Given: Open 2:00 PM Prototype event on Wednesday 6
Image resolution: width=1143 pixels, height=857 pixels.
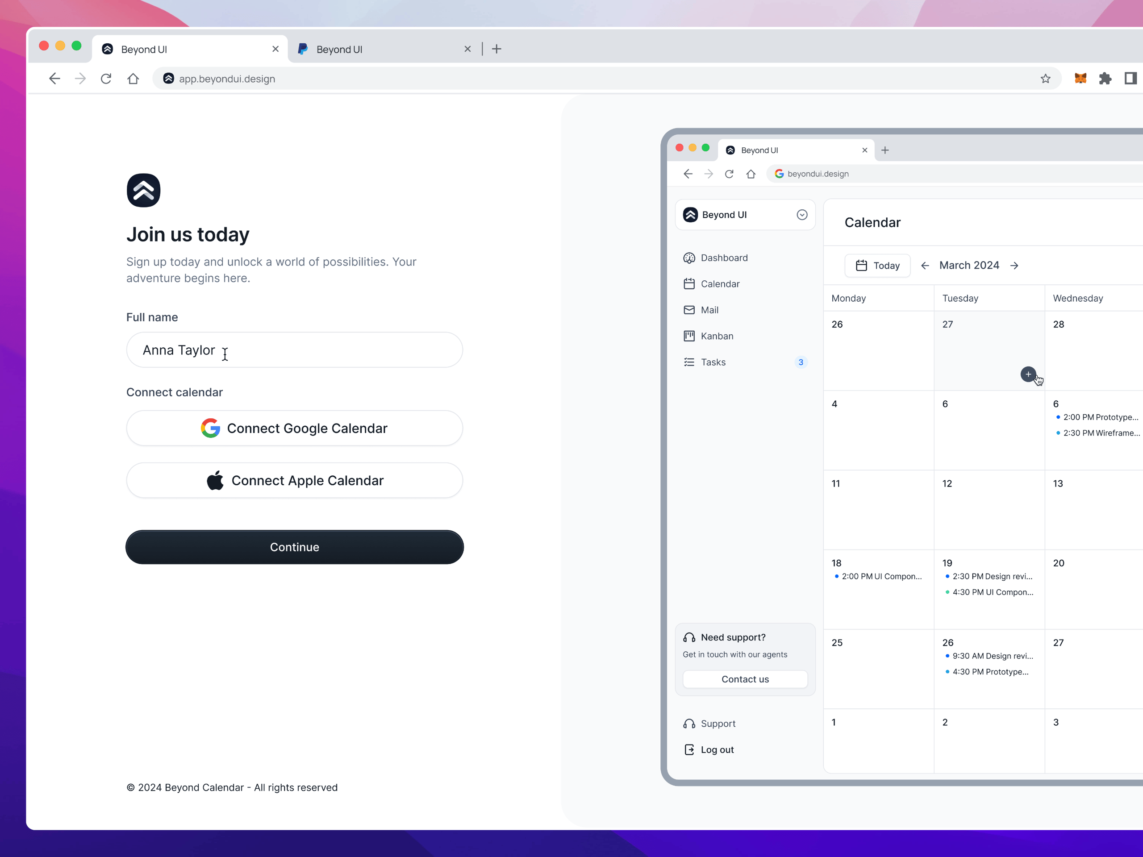Looking at the screenshot, I should [1097, 417].
